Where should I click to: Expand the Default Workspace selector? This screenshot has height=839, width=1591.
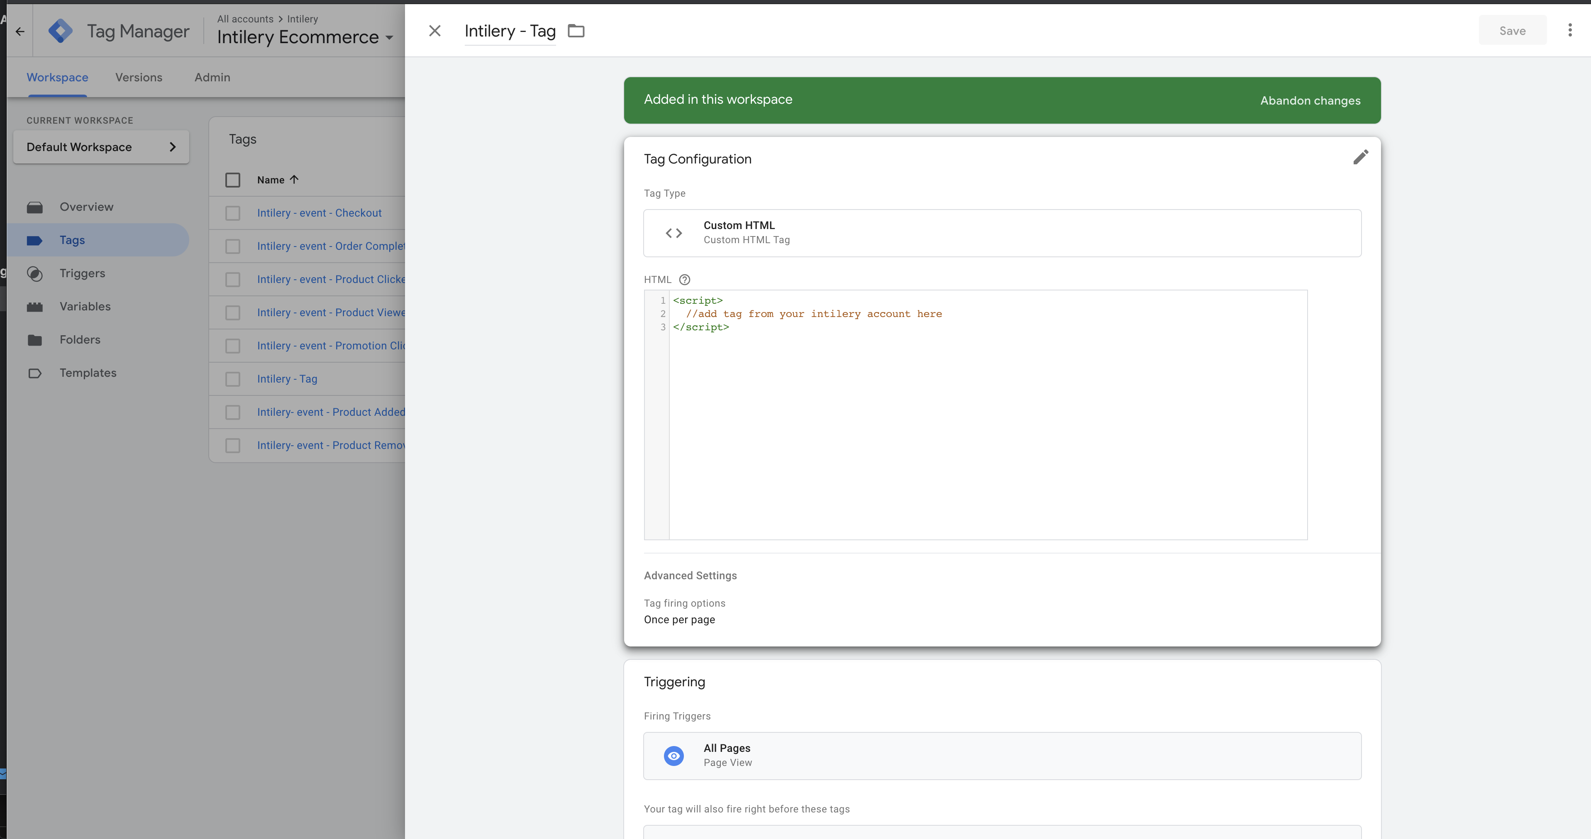(x=101, y=147)
